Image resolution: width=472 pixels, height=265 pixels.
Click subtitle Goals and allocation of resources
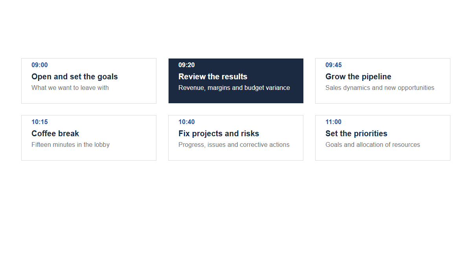tap(373, 145)
